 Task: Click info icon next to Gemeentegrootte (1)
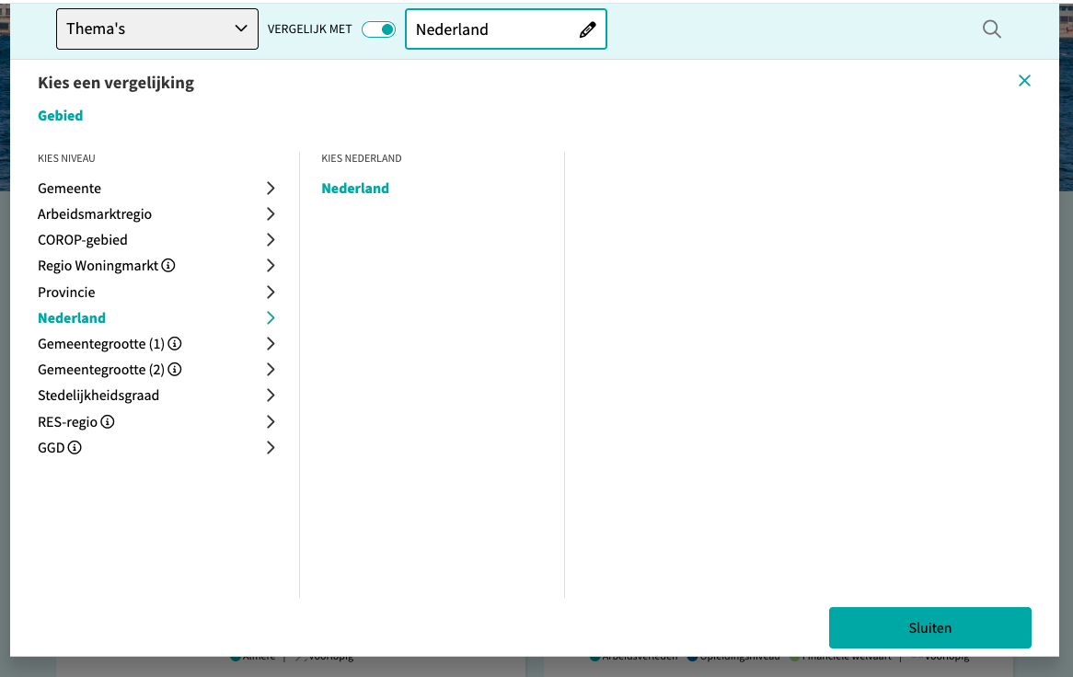coord(175,344)
